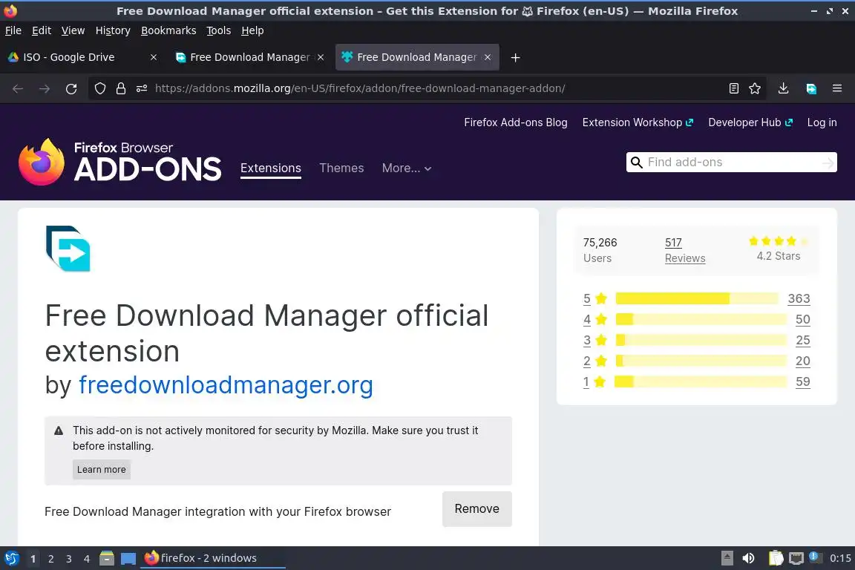Click the 5-star rating bar

[697, 298]
